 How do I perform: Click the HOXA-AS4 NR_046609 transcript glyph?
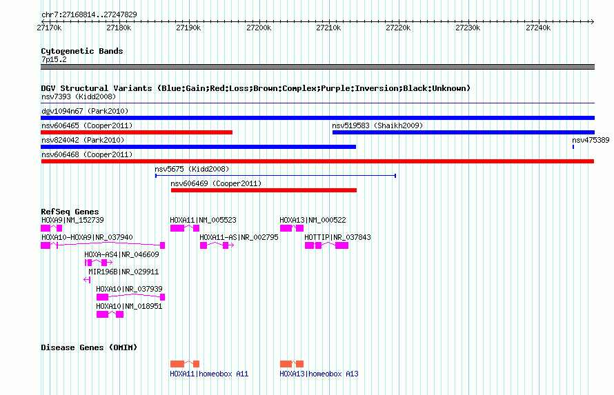tap(99, 263)
